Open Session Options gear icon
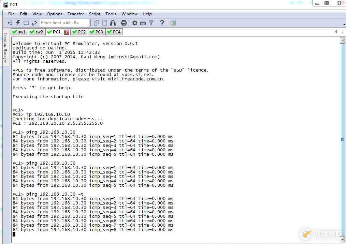Viewport: 346px width, 244px height. pyautogui.click(x=134, y=23)
